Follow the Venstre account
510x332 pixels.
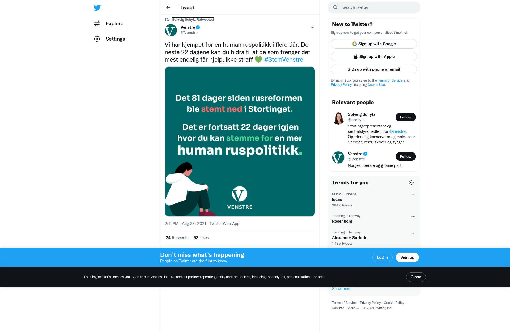(x=405, y=156)
